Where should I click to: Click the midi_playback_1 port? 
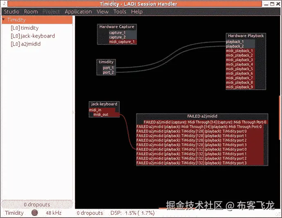point(240,51)
